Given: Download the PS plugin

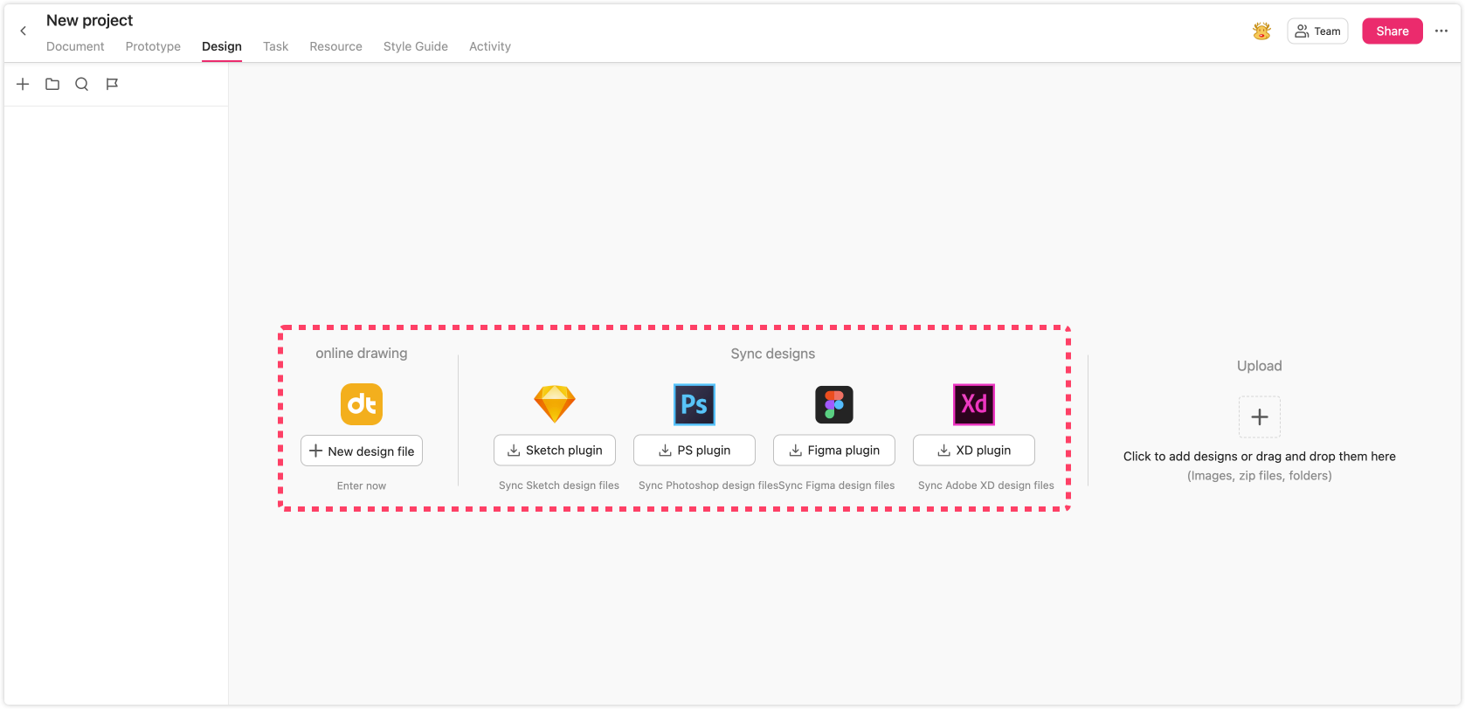Looking at the screenshot, I should point(694,450).
